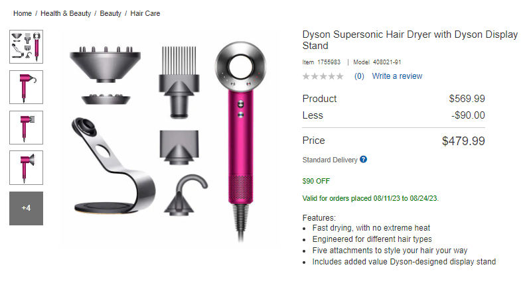Open the Standard Delivery help icon
529x285 pixels.
coord(363,159)
